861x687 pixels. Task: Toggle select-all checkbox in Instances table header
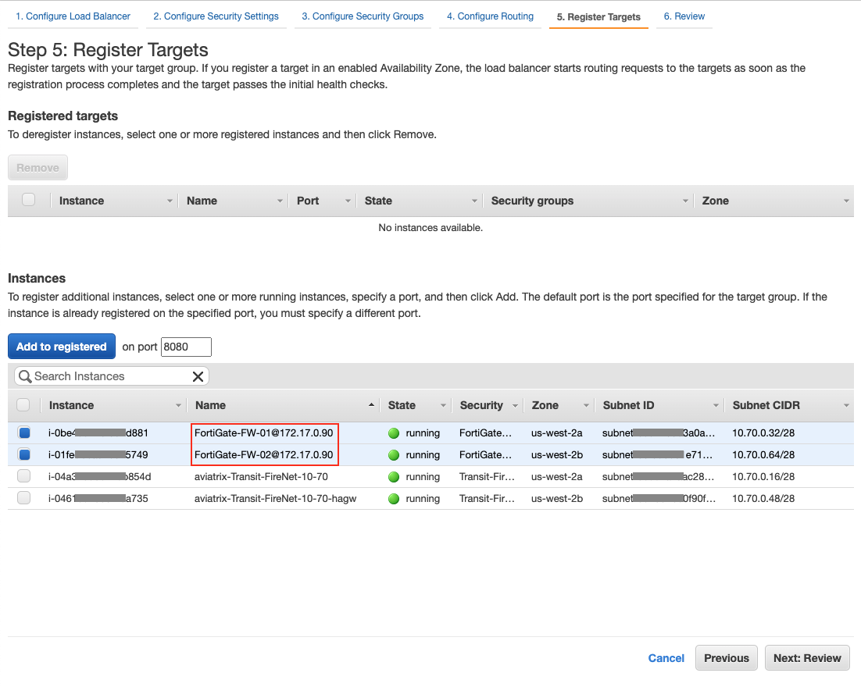(x=23, y=405)
